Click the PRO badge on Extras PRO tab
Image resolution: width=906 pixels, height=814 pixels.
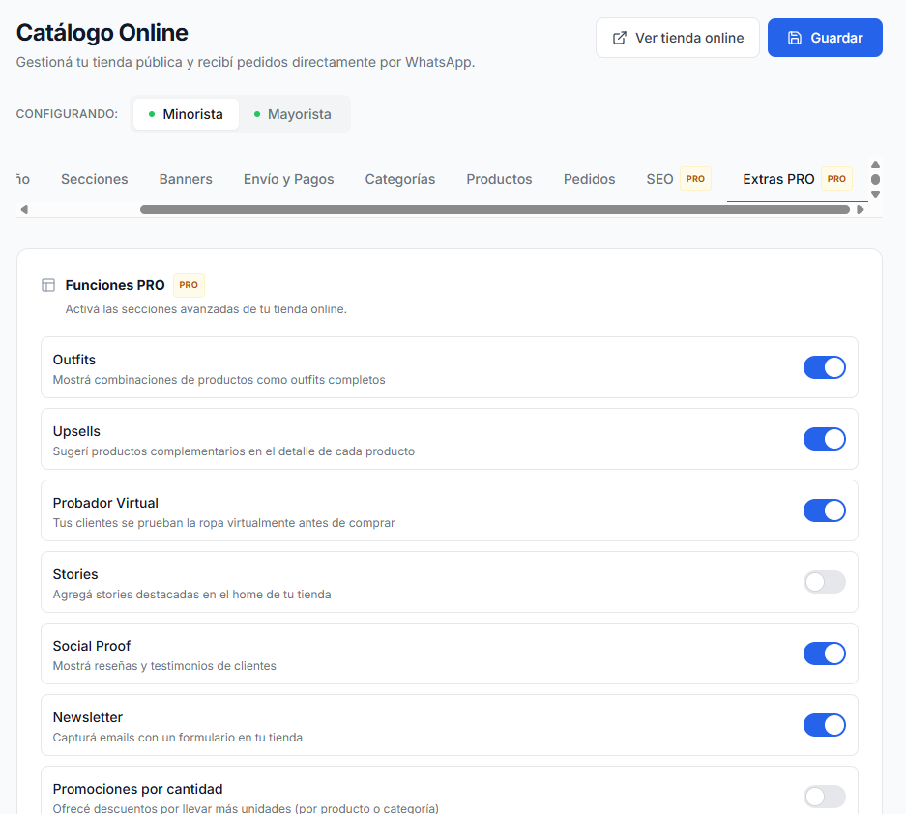click(836, 179)
